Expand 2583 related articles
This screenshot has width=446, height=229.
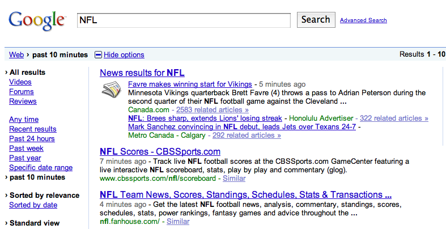click(213, 109)
